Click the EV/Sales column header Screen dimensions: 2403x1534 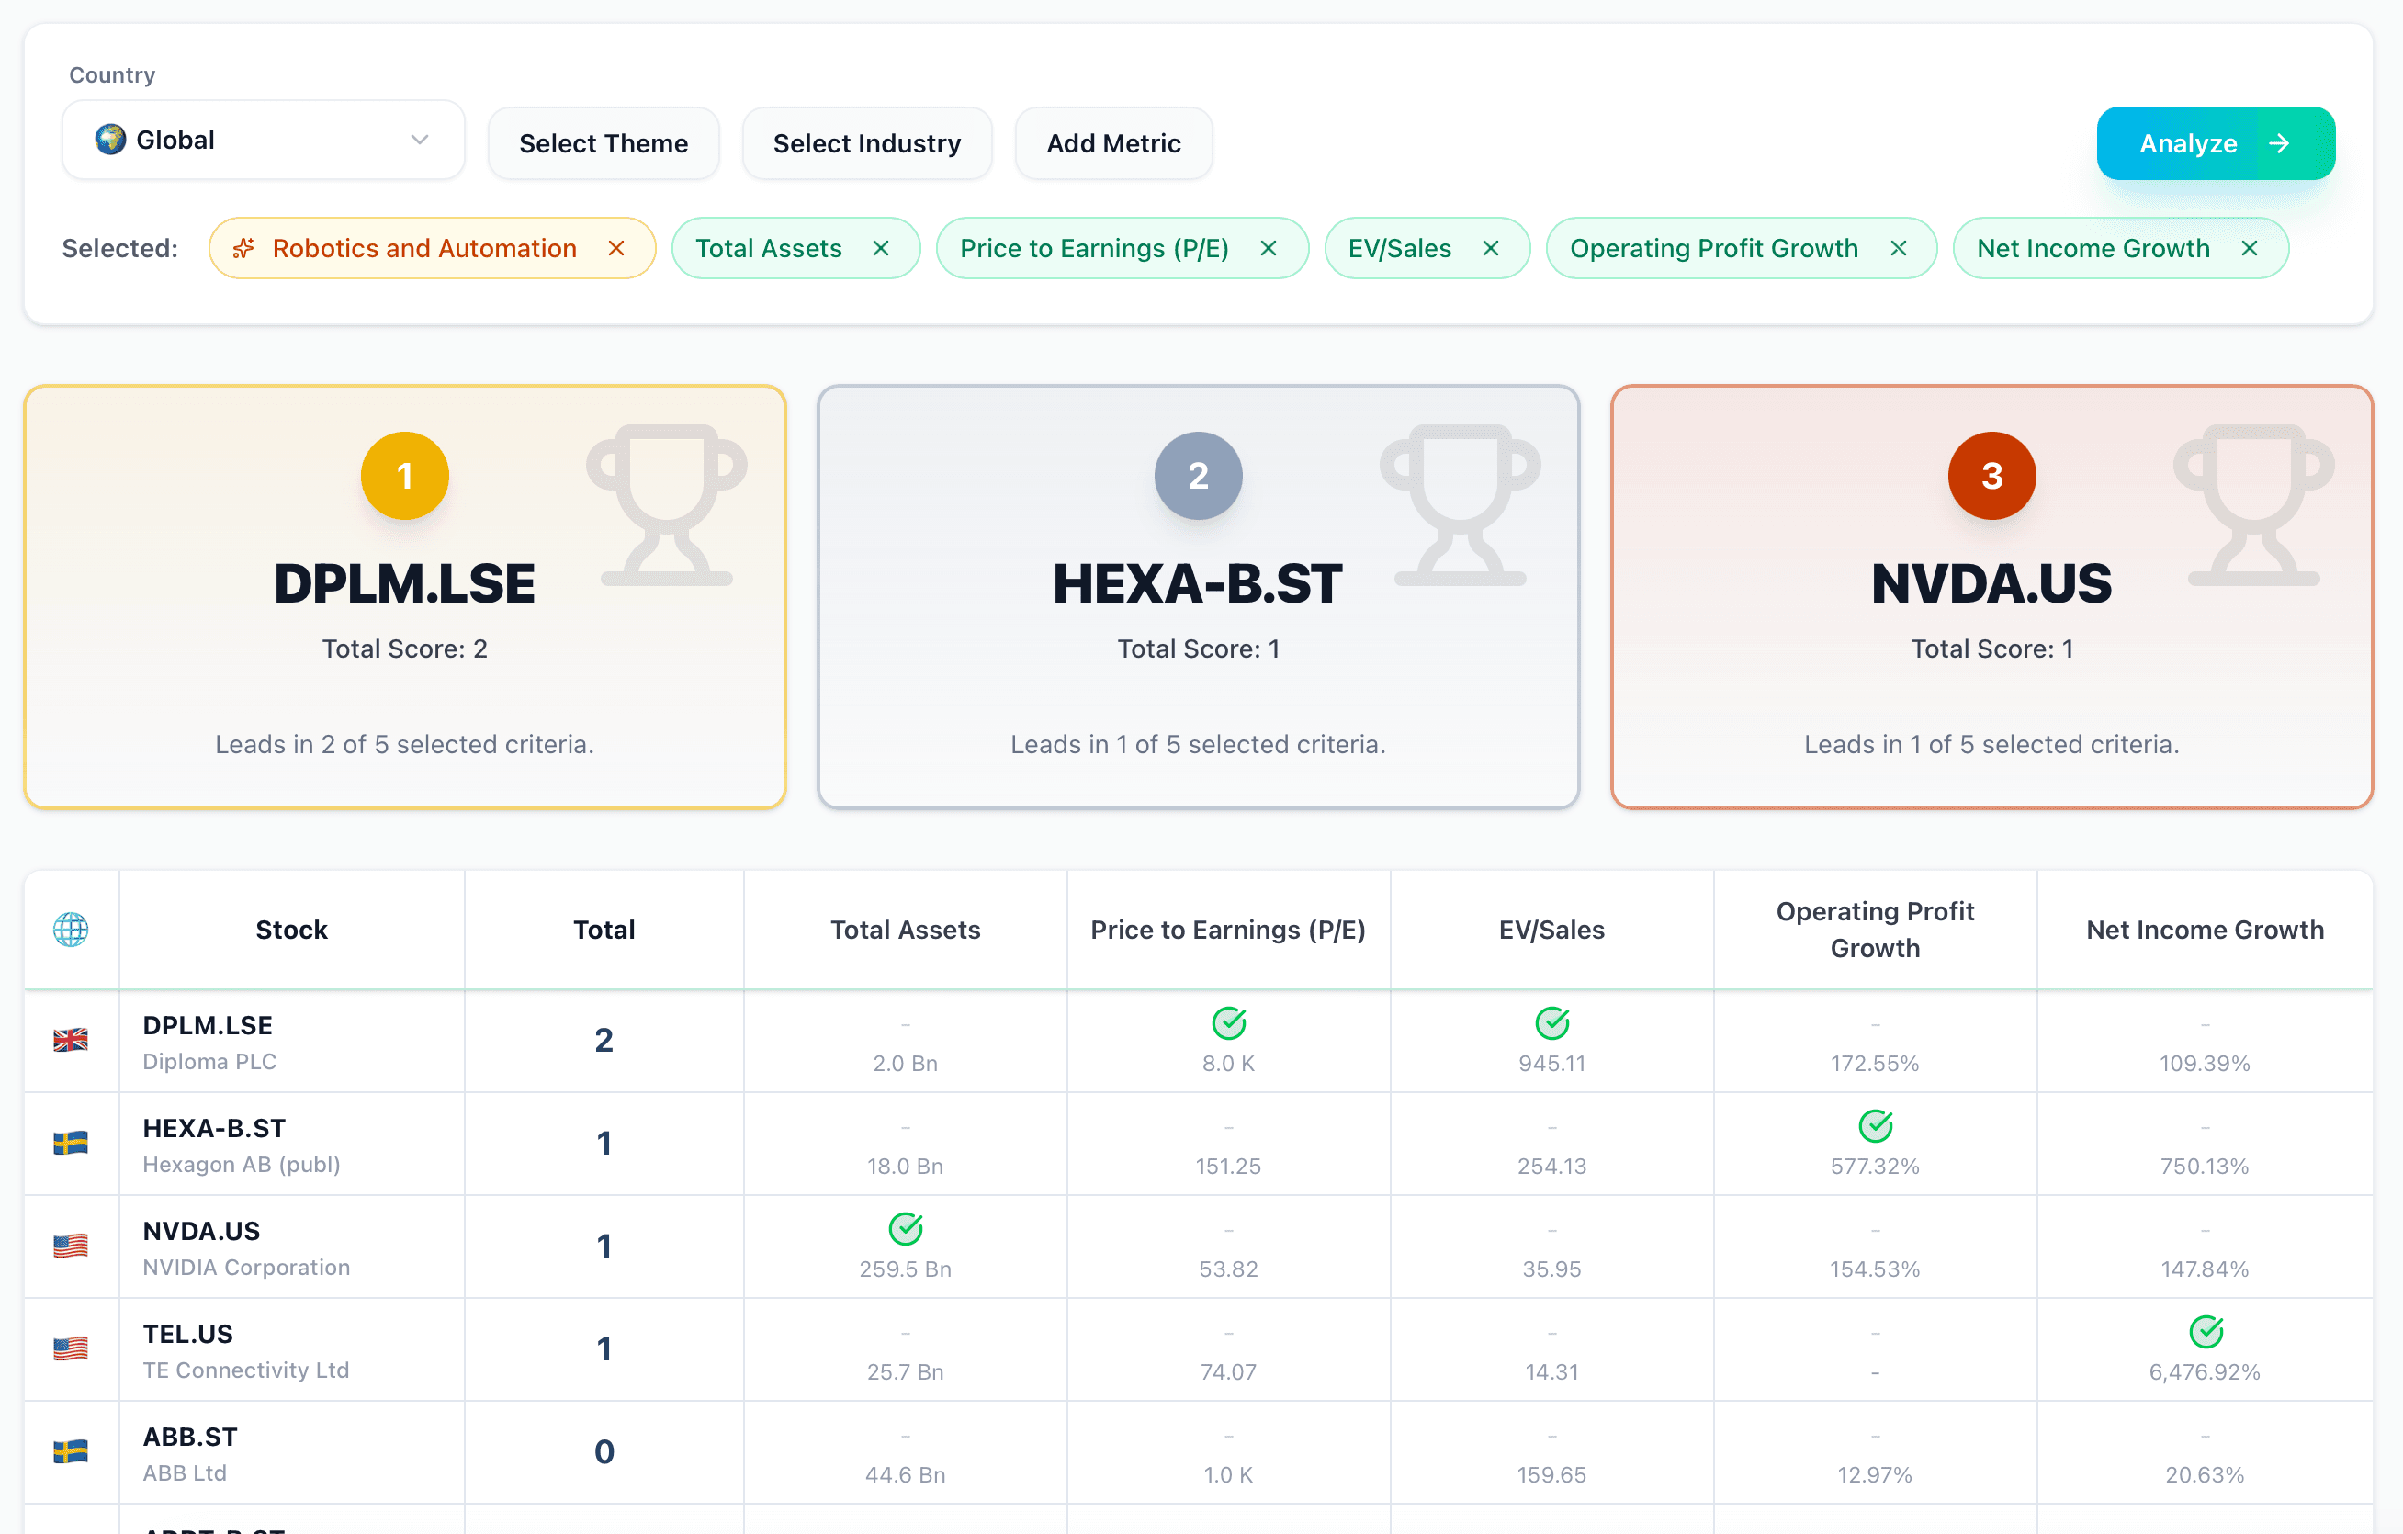[1551, 931]
